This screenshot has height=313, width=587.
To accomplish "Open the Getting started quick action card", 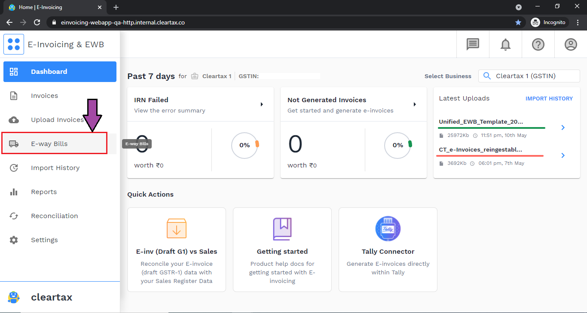I will (x=282, y=250).
